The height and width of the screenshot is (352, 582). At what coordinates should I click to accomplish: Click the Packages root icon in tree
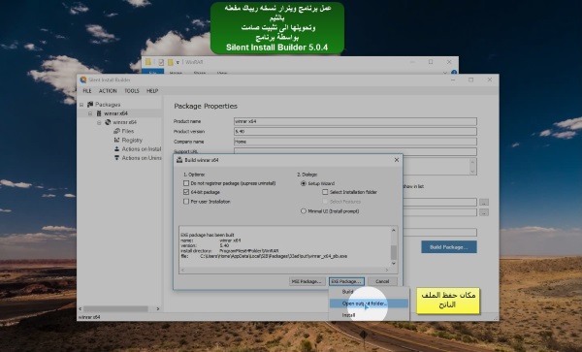(x=90, y=104)
